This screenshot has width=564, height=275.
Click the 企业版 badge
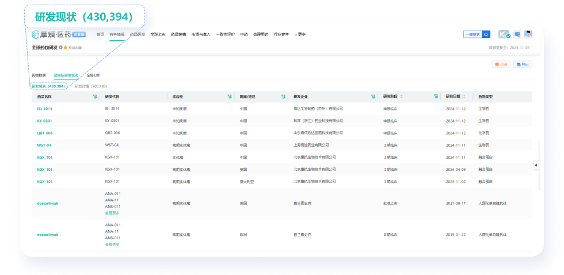pos(79,35)
